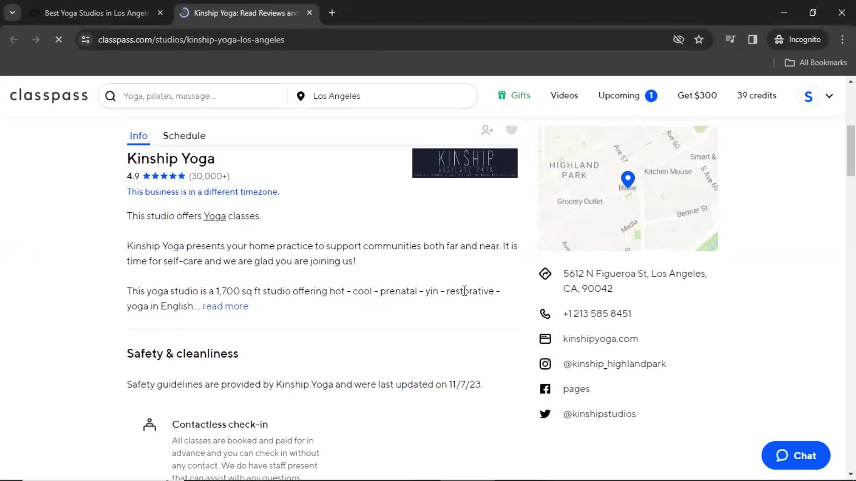Screen dimensions: 856x481
Task: Click the add friend/referral icon
Action: tap(486, 130)
